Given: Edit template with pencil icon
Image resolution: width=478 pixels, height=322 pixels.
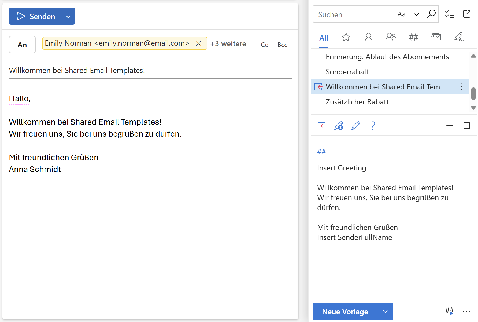Looking at the screenshot, I should point(356,126).
